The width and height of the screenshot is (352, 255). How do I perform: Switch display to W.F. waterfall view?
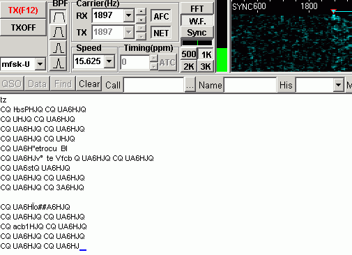(x=197, y=21)
